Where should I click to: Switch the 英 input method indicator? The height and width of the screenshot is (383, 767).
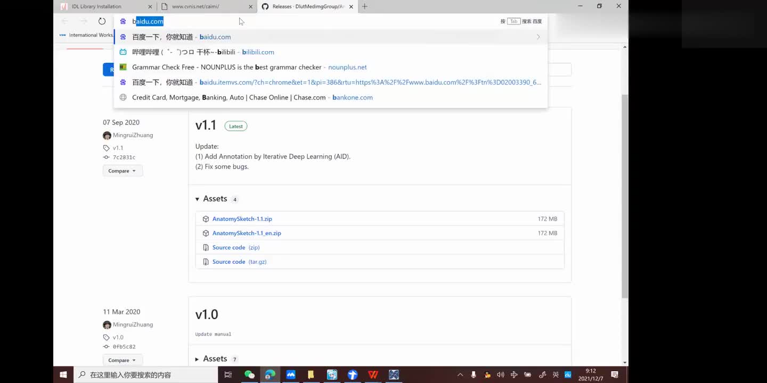coord(556,374)
